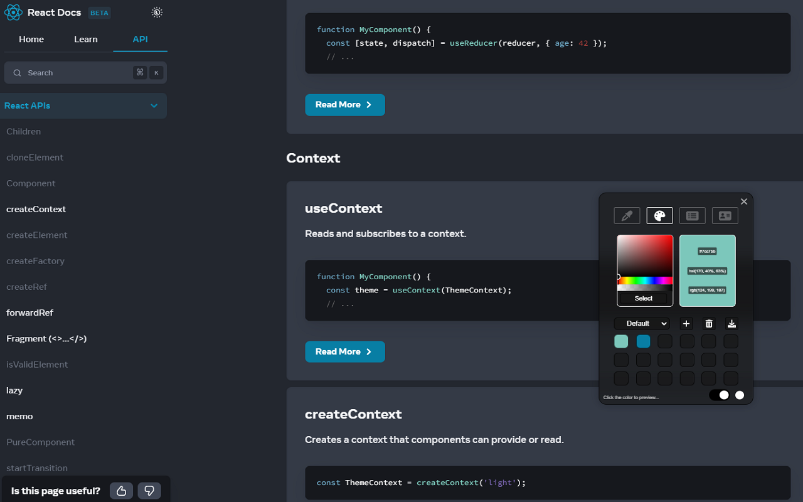Click the Context section heading
The image size is (803, 502).
313,158
